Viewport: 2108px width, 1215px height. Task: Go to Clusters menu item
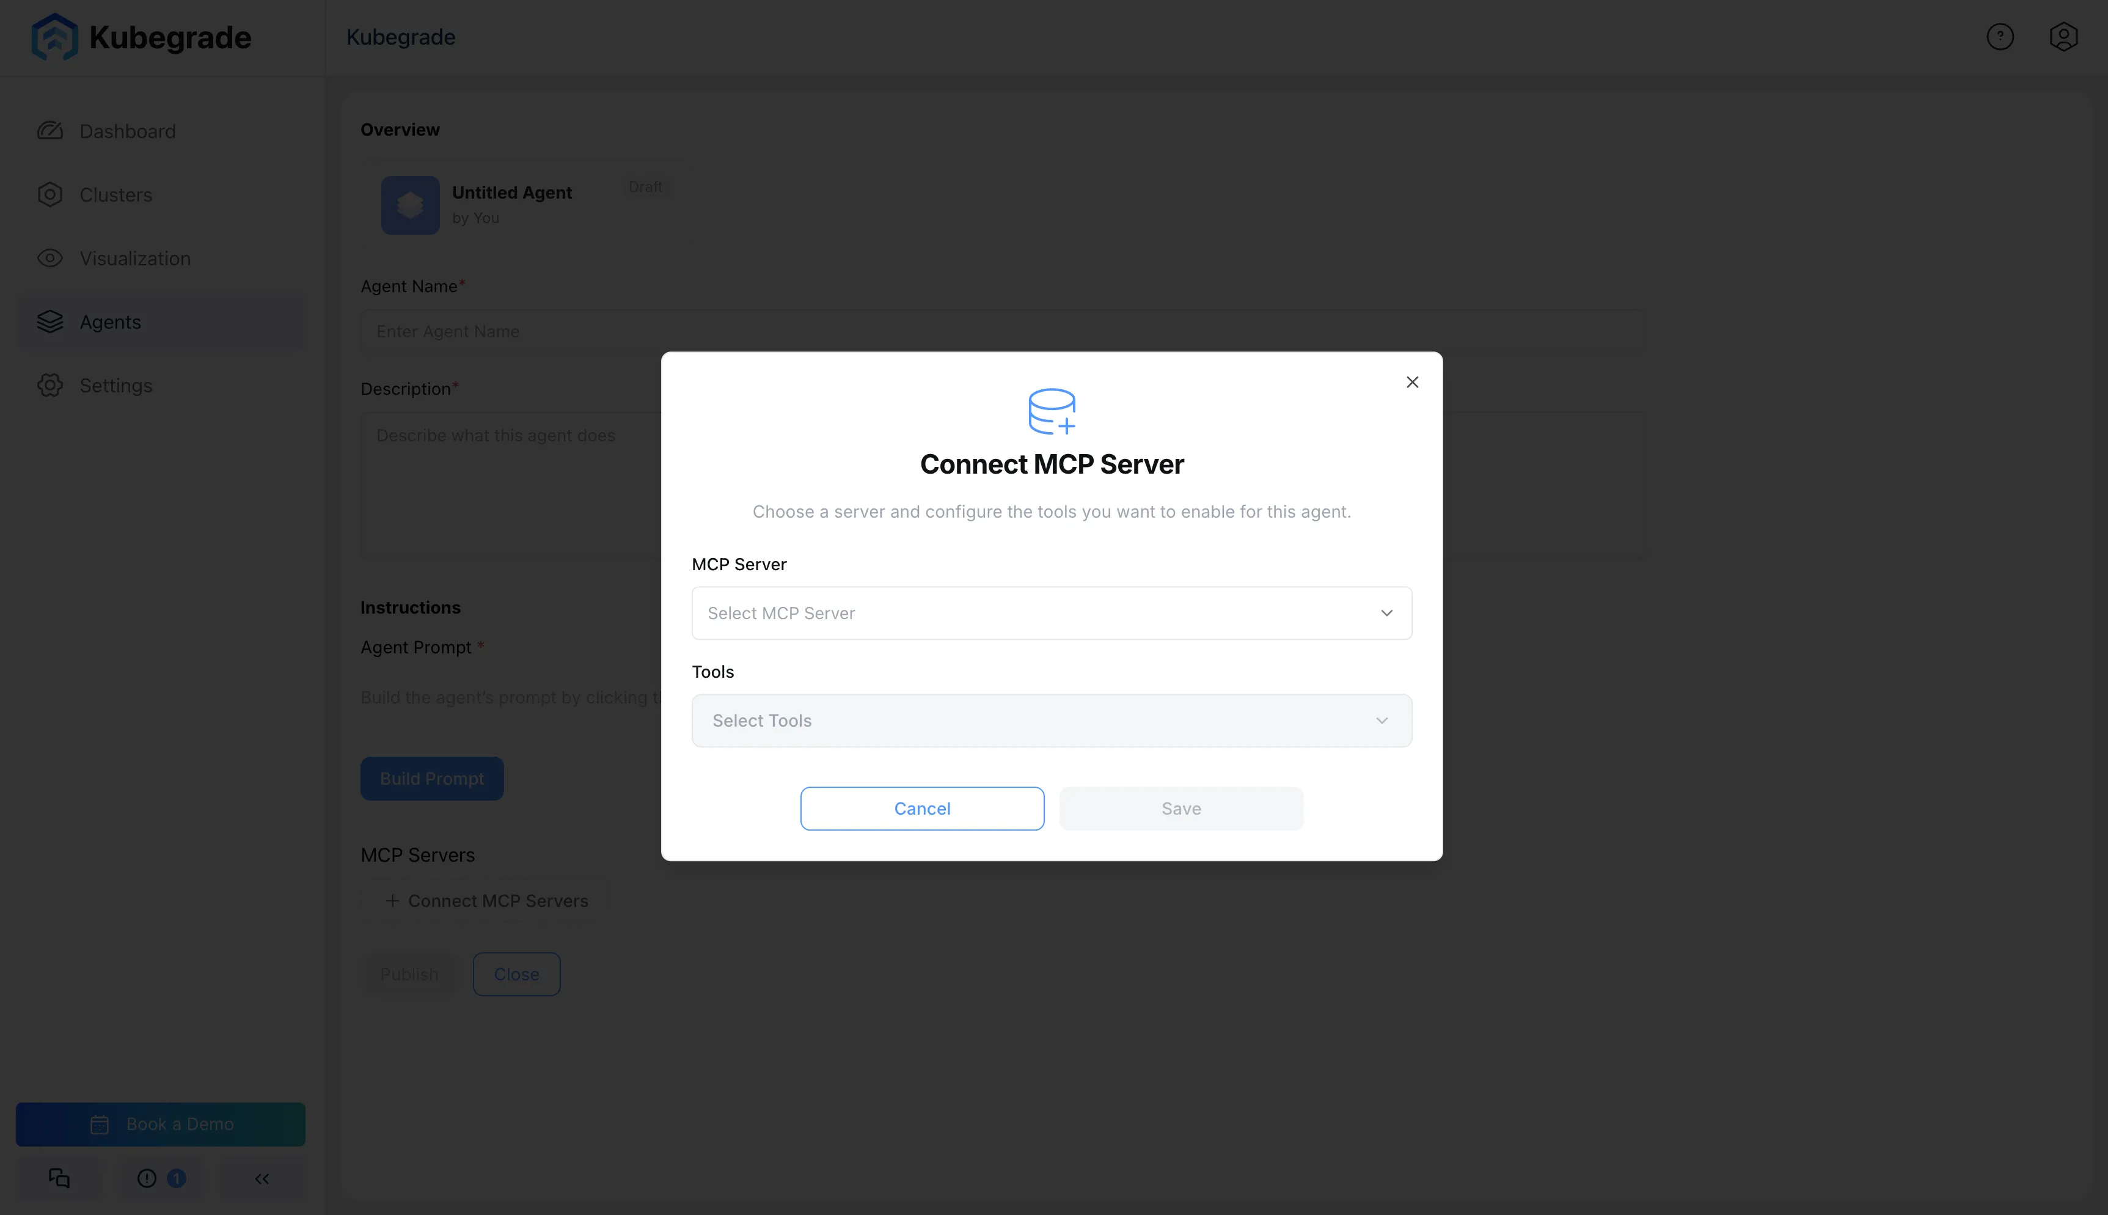click(x=160, y=194)
